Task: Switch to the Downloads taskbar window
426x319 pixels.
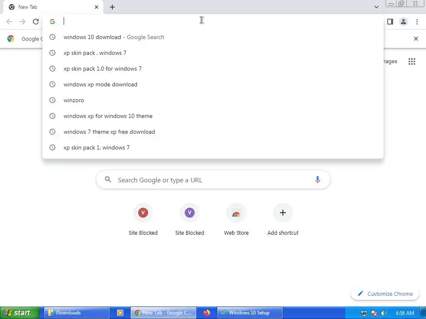Action: (x=77, y=313)
